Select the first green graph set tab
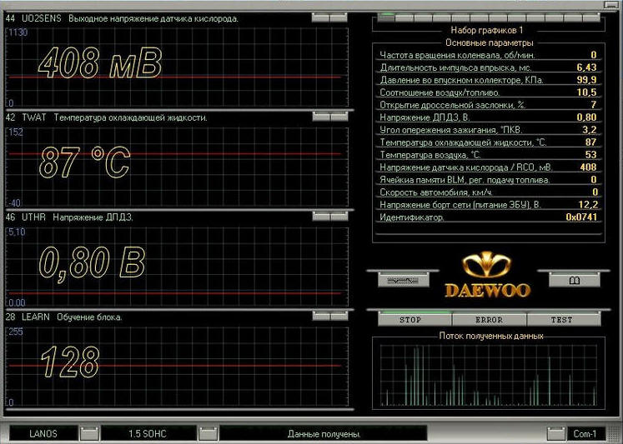623x444 pixels. tap(387, 16)
